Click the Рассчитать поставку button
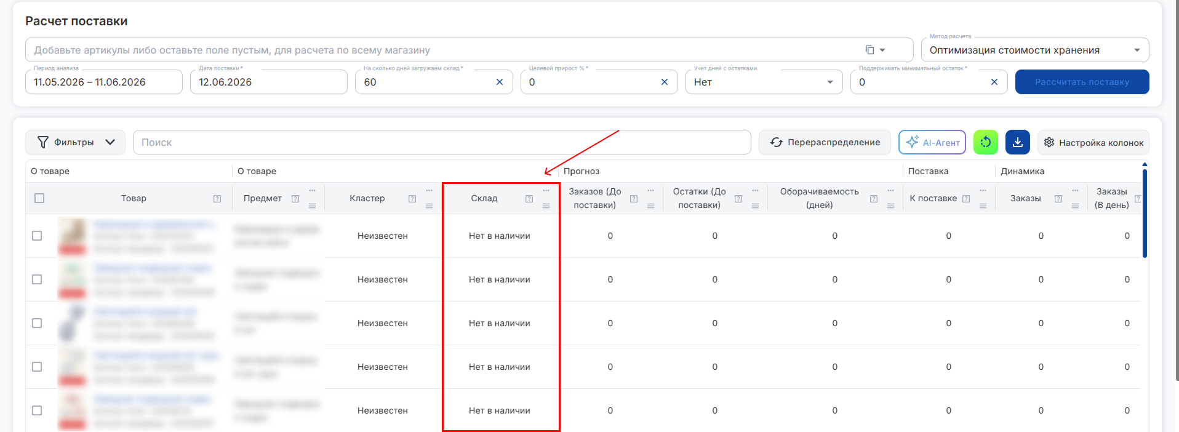Screen dimensions: 1179x432 pos(1082,82)
